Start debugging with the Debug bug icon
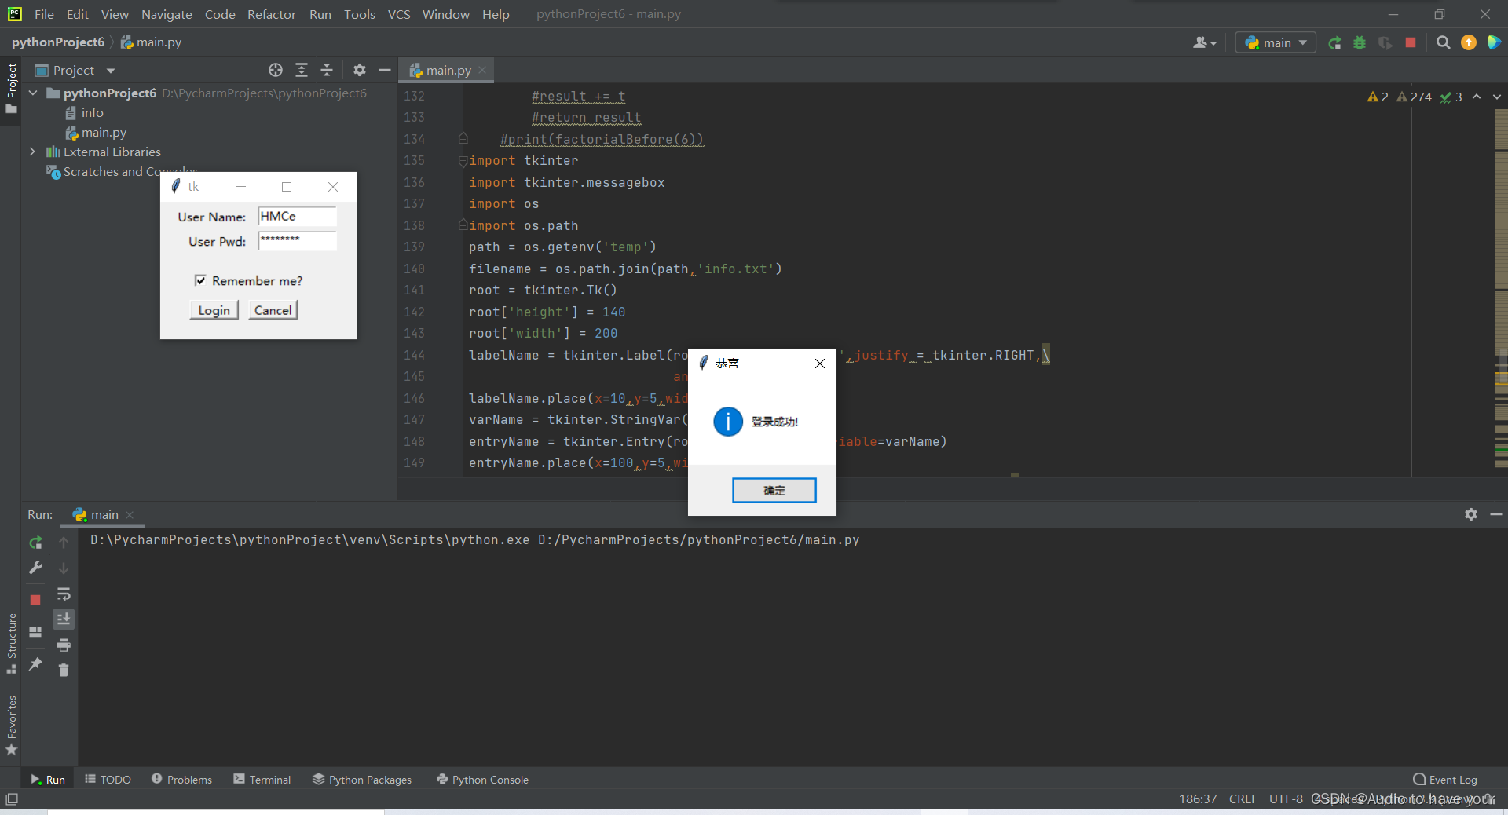Screen dimensions: 1508x815 pyautogui.click(x=1360, y=43)
